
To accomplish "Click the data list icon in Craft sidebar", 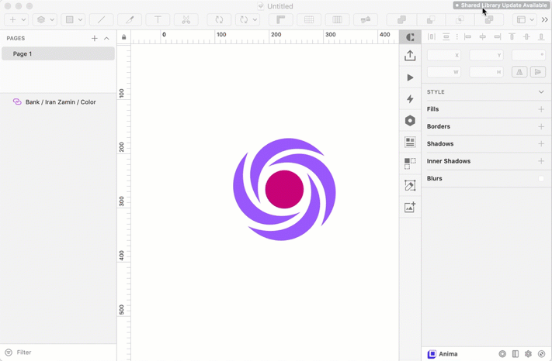I will (410, 142).
